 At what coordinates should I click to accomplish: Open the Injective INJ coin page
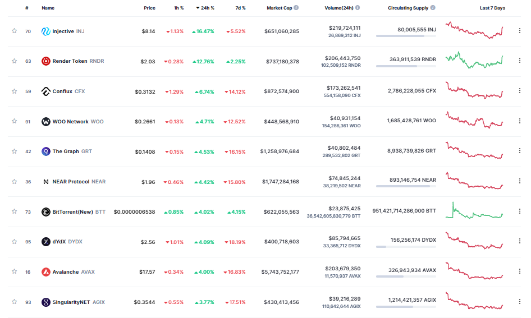coord(68,31)
